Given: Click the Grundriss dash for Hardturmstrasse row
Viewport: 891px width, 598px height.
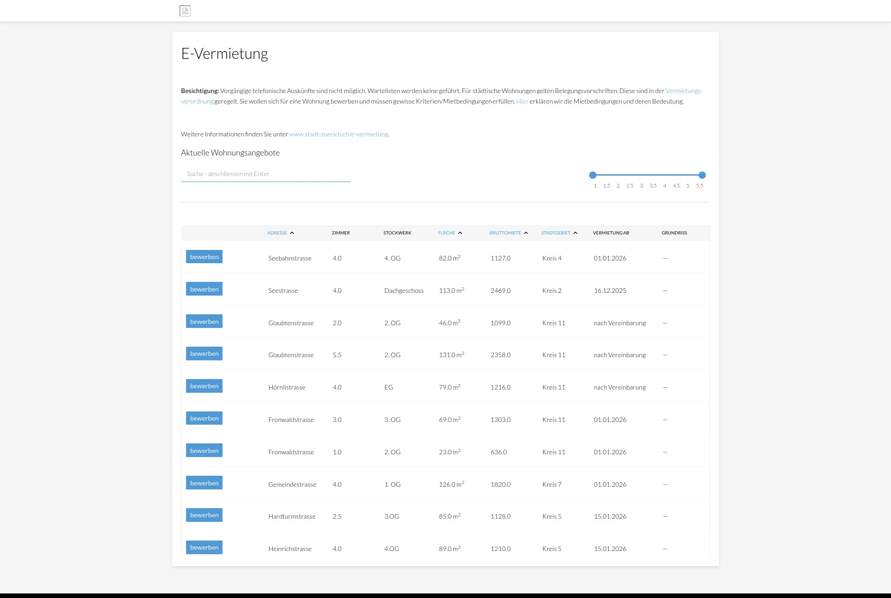Looking at the screenshot, I should [665, 516].
